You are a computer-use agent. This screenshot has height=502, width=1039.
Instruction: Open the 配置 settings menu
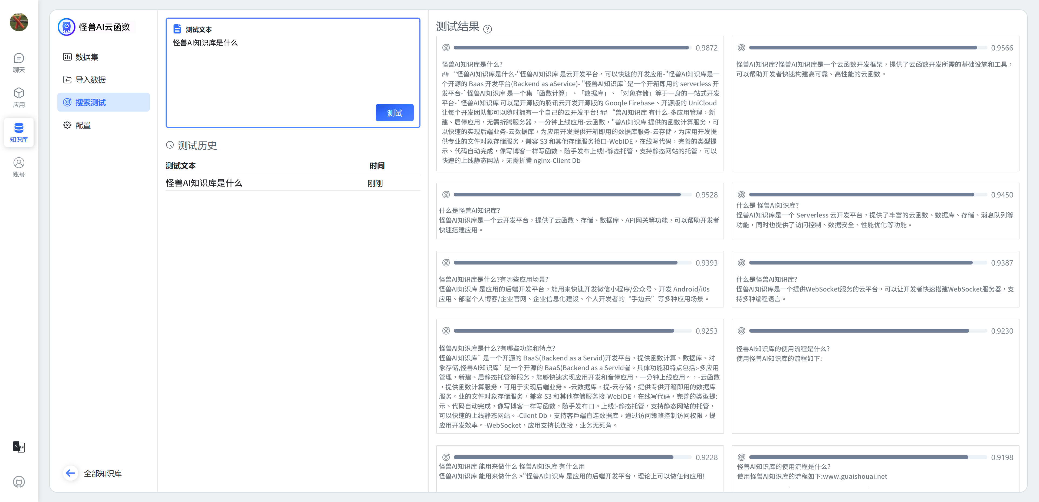point(103,125)
